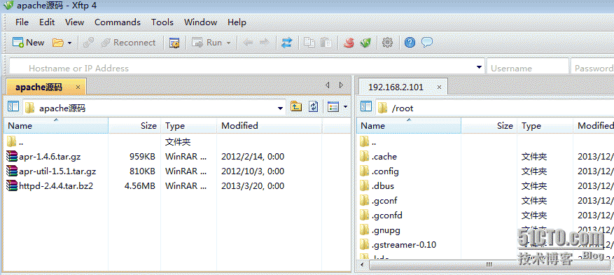
Task: Click the right transfer arrow icon
Action: (265, 43)
